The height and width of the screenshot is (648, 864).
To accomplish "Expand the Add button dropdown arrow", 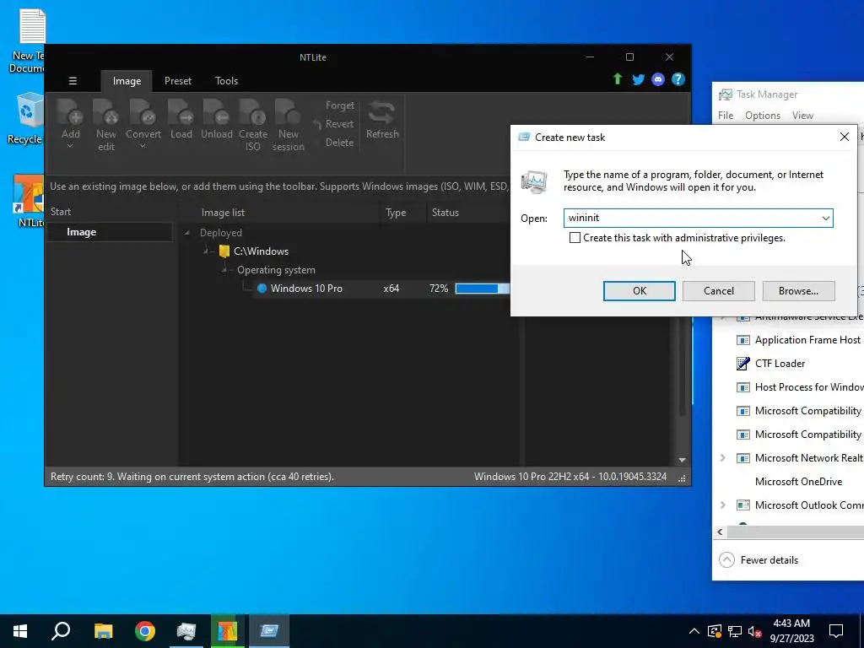I will 70,146.
